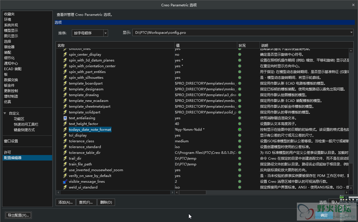This screenshot has height=222, width=358.
Task: Open 快速访问工具栏 customization
Action: pos(26,124)
